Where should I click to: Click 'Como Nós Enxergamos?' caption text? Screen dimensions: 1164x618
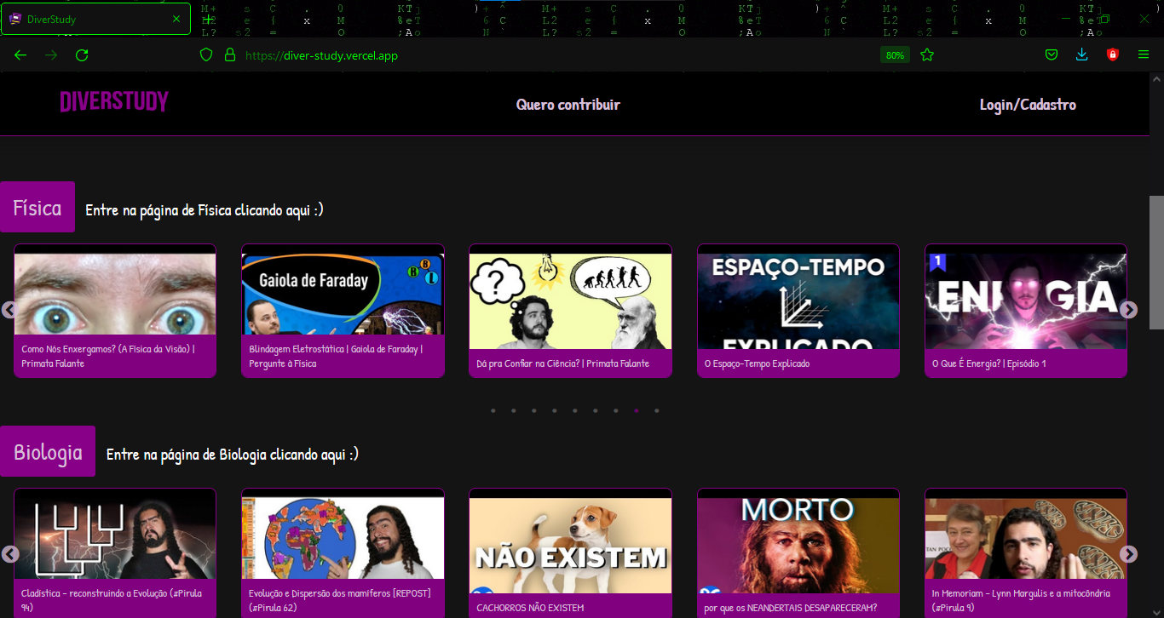(x=108, y=356)
